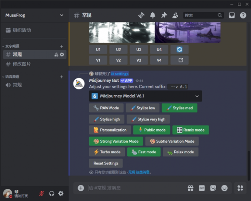Image resolution: width=251 pixels, height=201 pixels.
Task: Create variations with V2 button
Action: point(118,60)
